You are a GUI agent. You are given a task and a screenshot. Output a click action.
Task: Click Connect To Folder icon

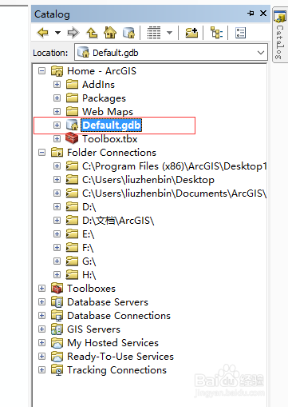coord(191,33)
